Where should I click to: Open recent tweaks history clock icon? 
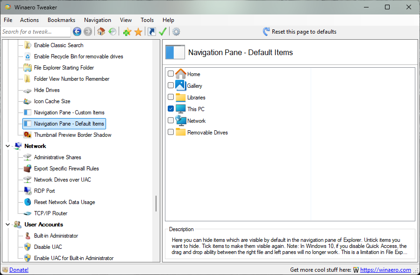click(x=112, y=32)
